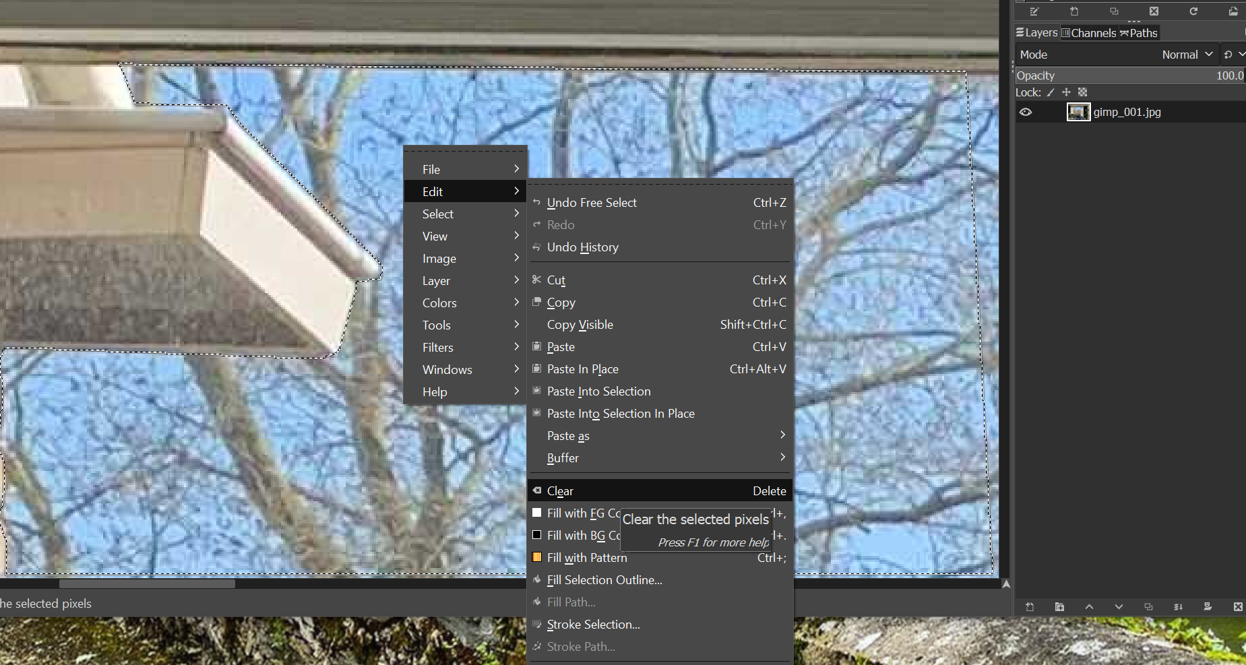This screenshot has height=665, width=1246.
Task: Click the gimp_001.jpg layer thumbnail
Action: tap(1078, 112)
